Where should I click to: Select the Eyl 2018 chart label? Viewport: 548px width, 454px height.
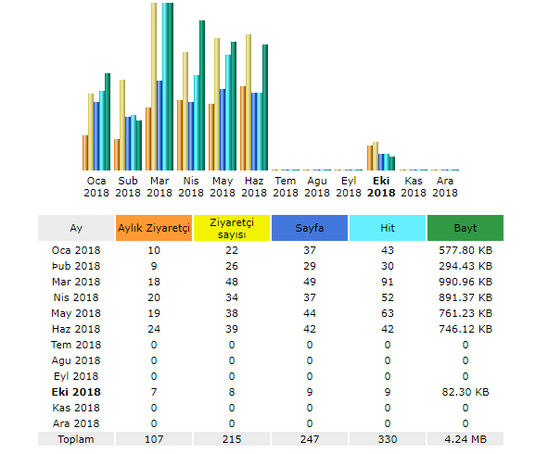[x=349, y=187]
